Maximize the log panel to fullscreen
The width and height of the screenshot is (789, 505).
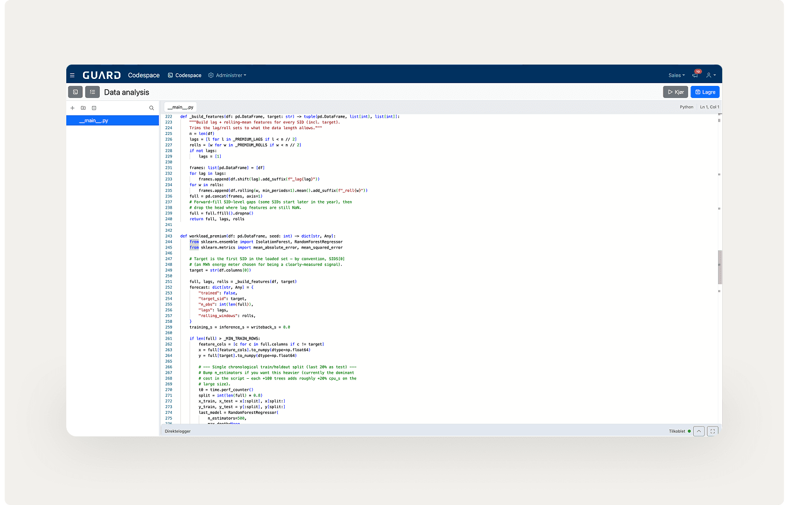click(x=713, y=431)
